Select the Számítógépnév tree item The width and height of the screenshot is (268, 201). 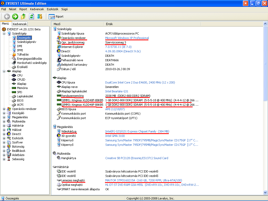tap(26, 42)
